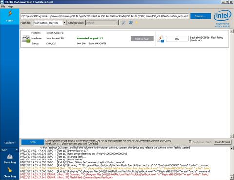Click the application icon in title bar

coord(2,2)
